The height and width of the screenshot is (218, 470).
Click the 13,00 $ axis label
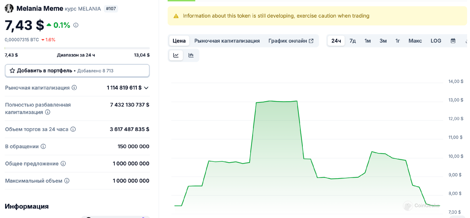tap(456, 100)
